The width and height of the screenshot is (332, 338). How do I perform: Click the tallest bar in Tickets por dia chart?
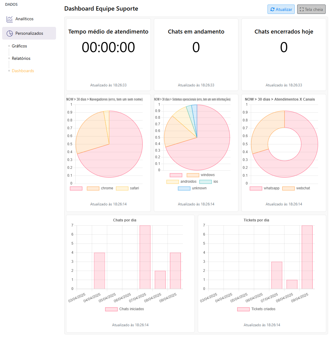pyautogui.click(x=307, y=257)
